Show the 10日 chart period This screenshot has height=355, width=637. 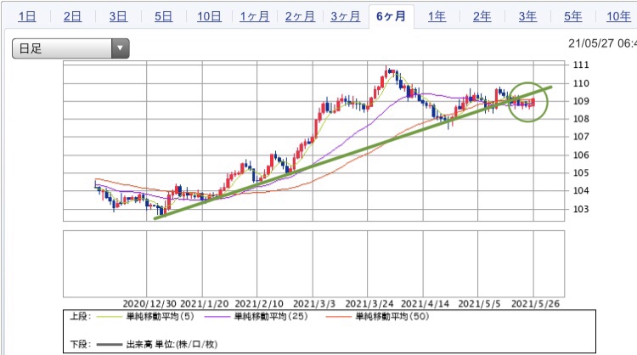[209, 17]
